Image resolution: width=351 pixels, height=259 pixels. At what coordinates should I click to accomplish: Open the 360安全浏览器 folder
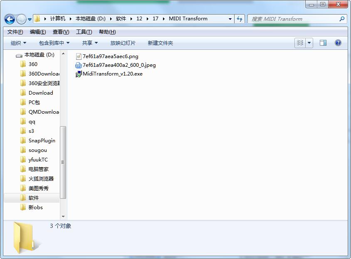pyautogui.click(x=44, y=83)
